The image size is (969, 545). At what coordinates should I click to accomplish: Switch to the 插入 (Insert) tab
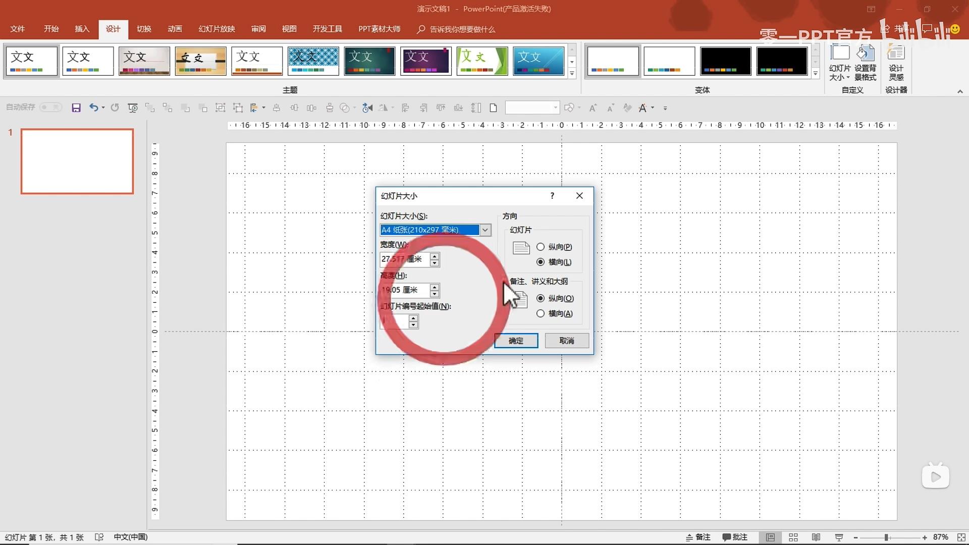click(x=82, y=29)
